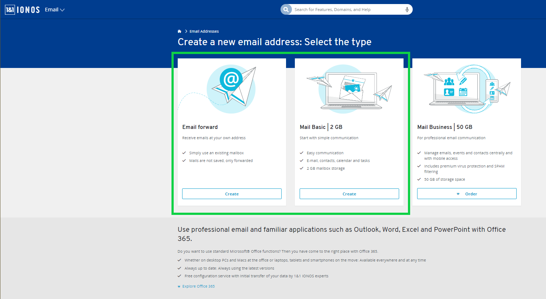Click 'Always up to date' list item
The image size is (546, 299).
(229, 269)
